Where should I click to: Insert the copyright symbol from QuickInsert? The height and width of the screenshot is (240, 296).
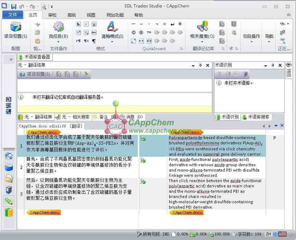[134, 32]
